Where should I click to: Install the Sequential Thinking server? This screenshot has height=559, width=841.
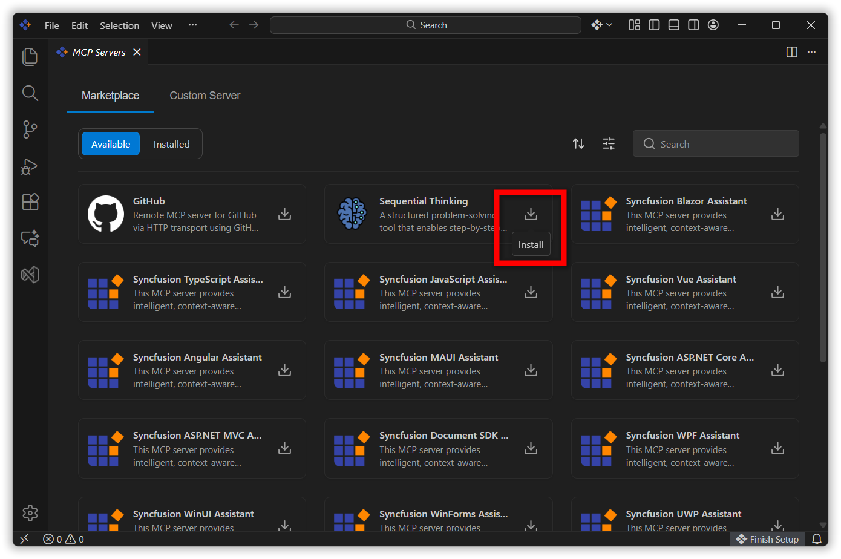[531, 214]
